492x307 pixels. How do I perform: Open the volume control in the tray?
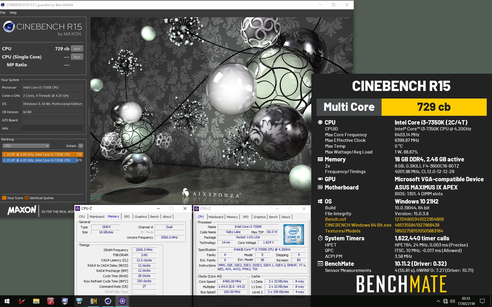[x=452, y=301]
